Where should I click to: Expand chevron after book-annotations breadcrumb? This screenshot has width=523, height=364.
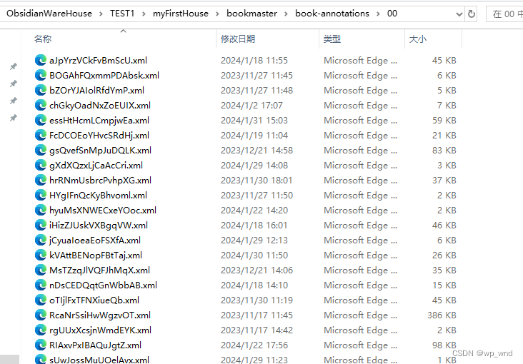pos(378,14)
